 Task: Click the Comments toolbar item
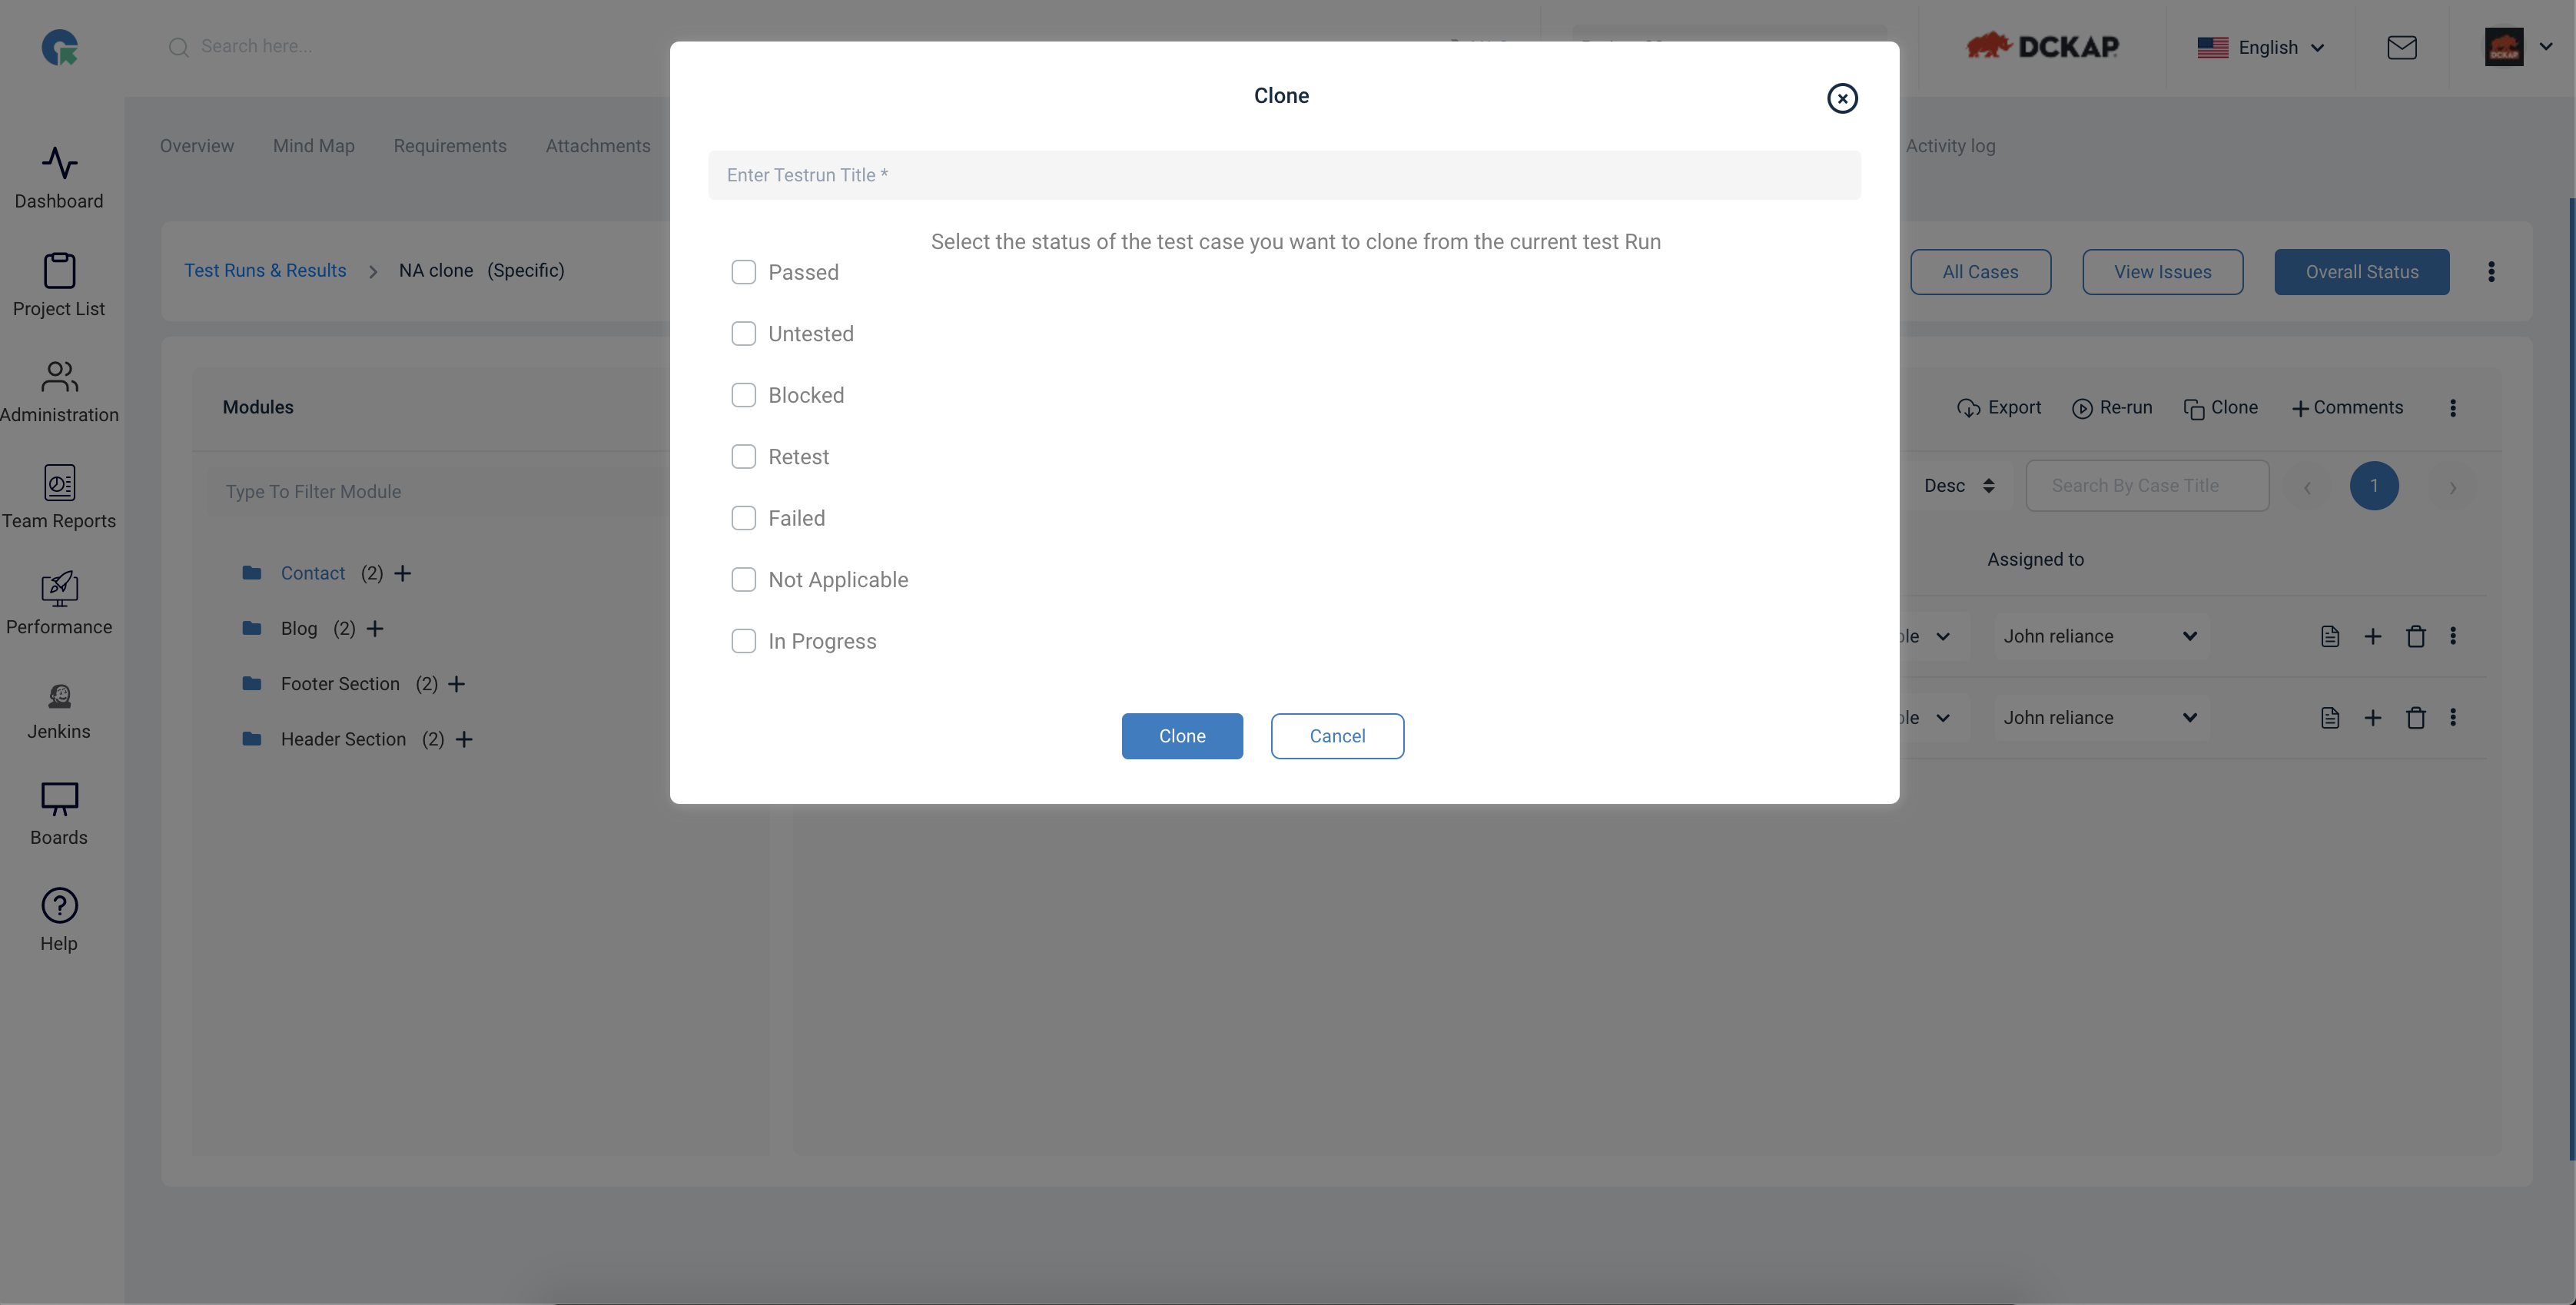pyautogui.click(x=2347, y=408)
